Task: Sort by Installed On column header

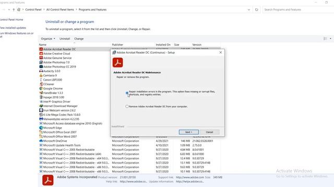Action: (x=163, y=45)
